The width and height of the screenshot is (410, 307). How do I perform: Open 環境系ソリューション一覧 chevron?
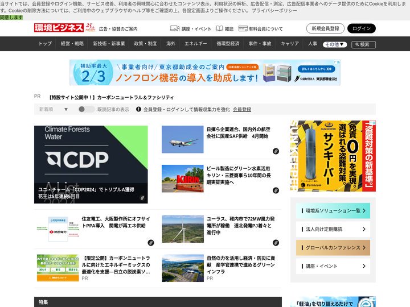click(x=364, y=211)
